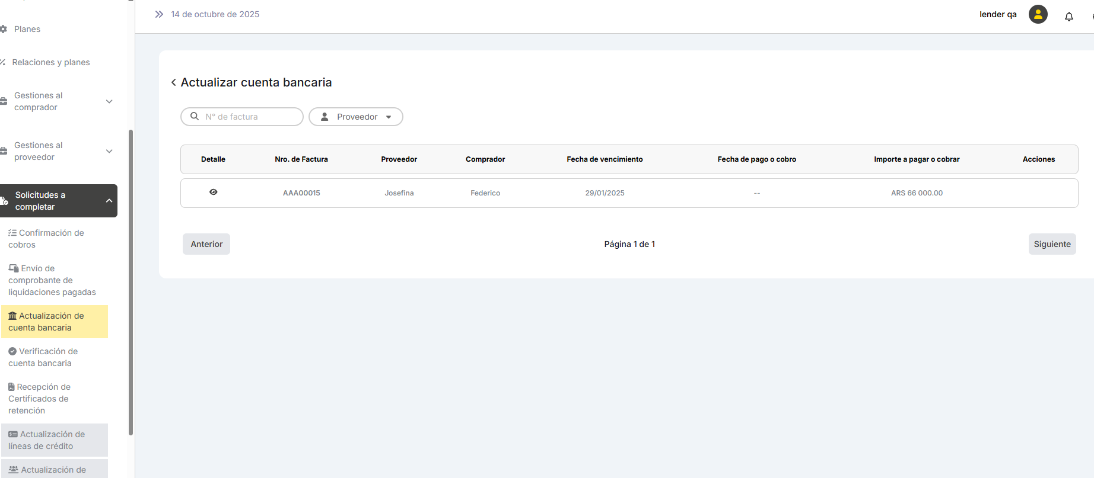Open the Proveedor dropdown filter
This screenshot has width=1094, height=478.
[356, 117]
